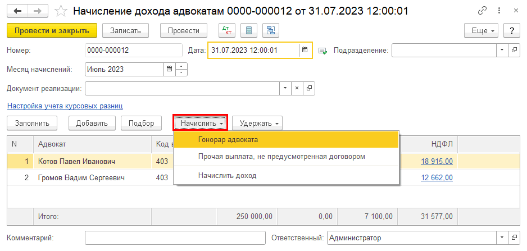Show Дт/Кт accounting entries icon
Screen dimensions: 527x251
(x=227, y=30)
